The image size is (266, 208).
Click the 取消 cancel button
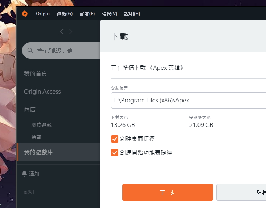241,192
